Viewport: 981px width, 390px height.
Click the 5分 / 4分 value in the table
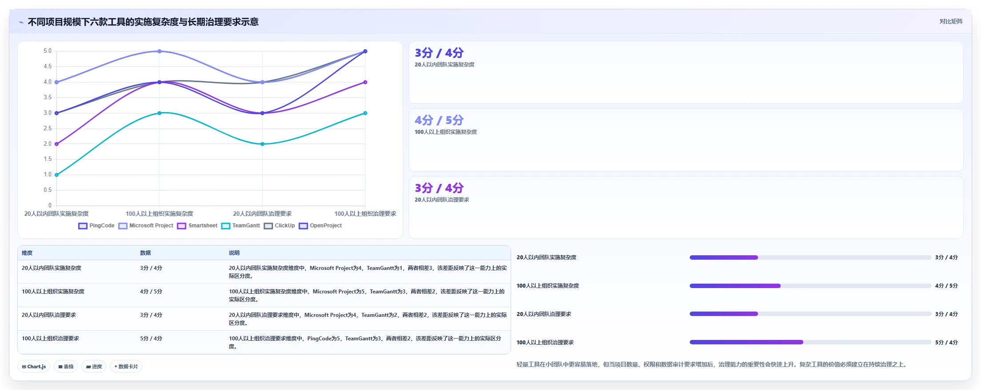151,339
